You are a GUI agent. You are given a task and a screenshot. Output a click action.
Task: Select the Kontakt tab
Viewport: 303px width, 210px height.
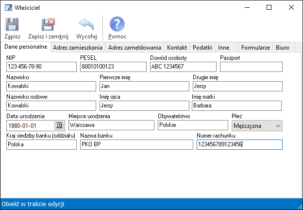coord(177,48)
